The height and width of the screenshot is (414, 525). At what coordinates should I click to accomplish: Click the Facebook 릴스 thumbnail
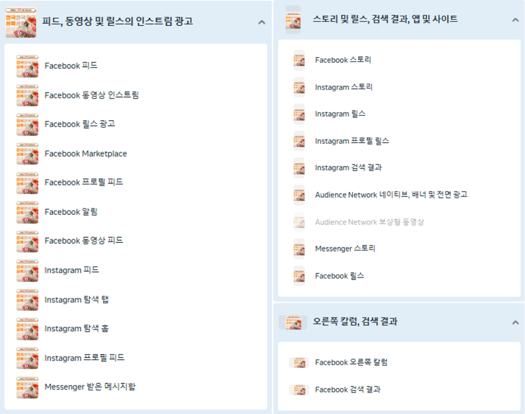299,276
